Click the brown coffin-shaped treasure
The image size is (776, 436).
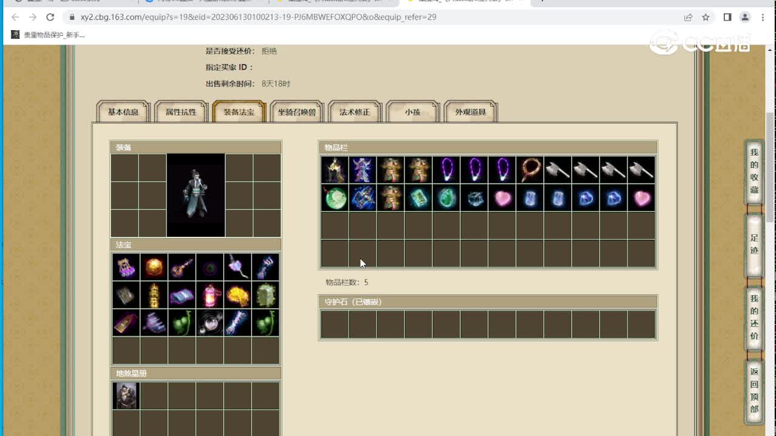click(126, 323)
